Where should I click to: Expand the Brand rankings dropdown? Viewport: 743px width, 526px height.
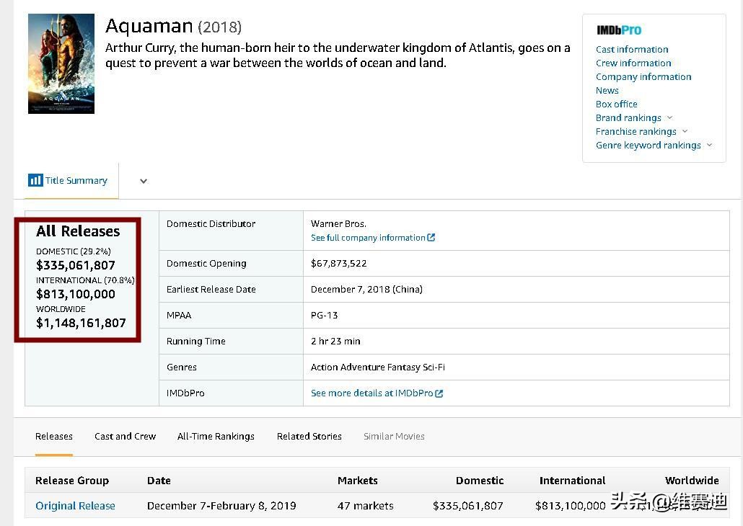coord(669,118)
